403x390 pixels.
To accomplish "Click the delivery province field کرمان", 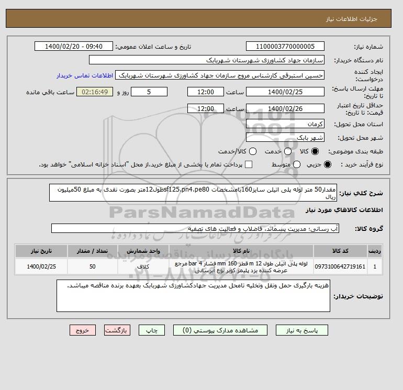I will [285, 124].
